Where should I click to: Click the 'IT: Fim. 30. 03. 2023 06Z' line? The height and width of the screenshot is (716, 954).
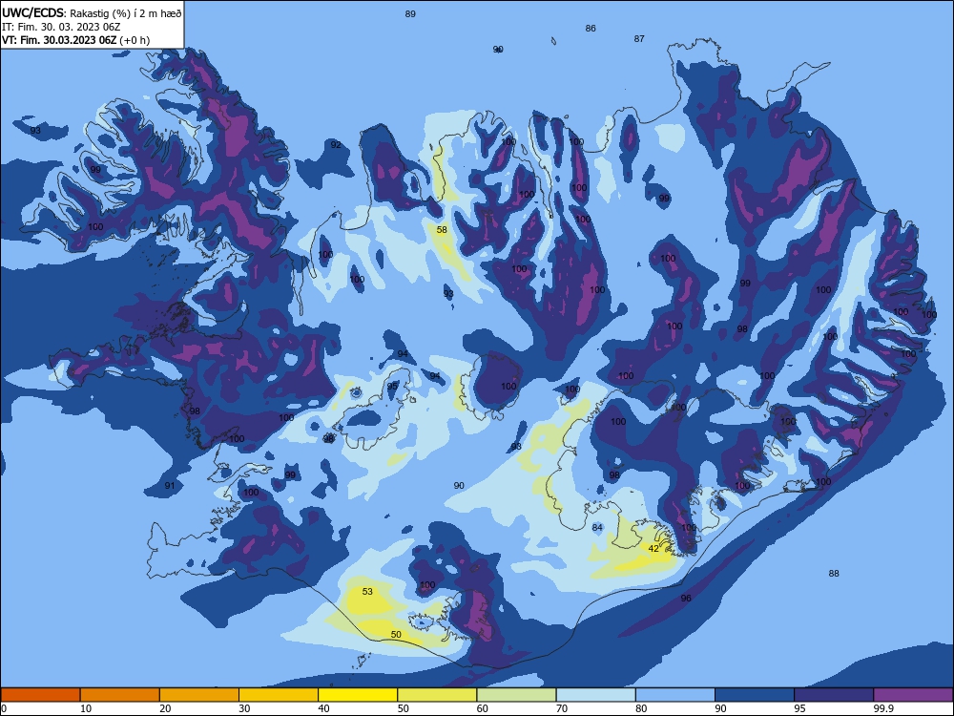pyautogui.click(x=61, y=27)
